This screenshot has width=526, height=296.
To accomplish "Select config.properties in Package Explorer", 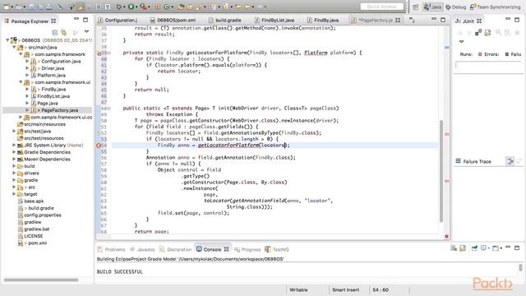I will (42, 215).
